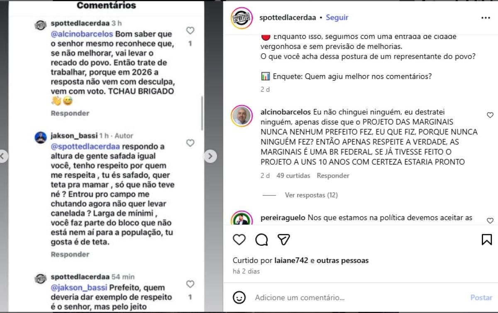Click the Postar button
498x313 pixels.
click(481, 298)
